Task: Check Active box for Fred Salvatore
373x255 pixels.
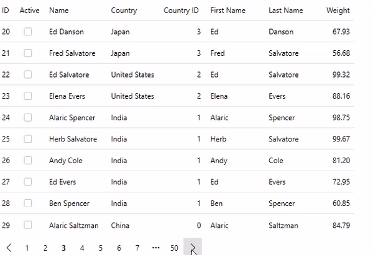Action: click(28, 53)
